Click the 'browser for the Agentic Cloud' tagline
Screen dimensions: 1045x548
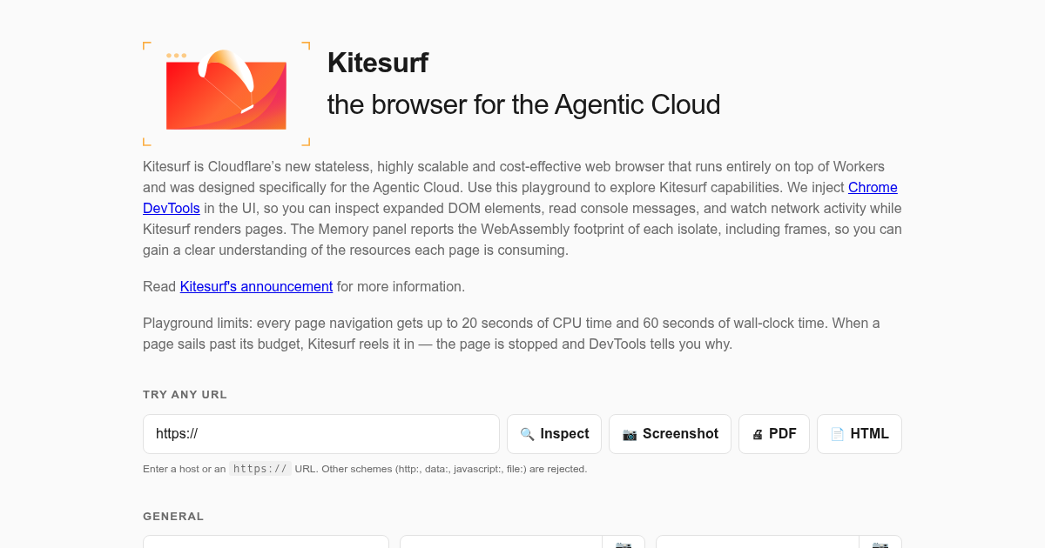(x=523, y=104)
